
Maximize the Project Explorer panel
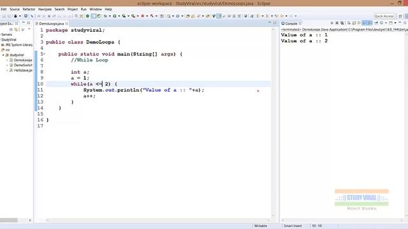pos(29,23)
